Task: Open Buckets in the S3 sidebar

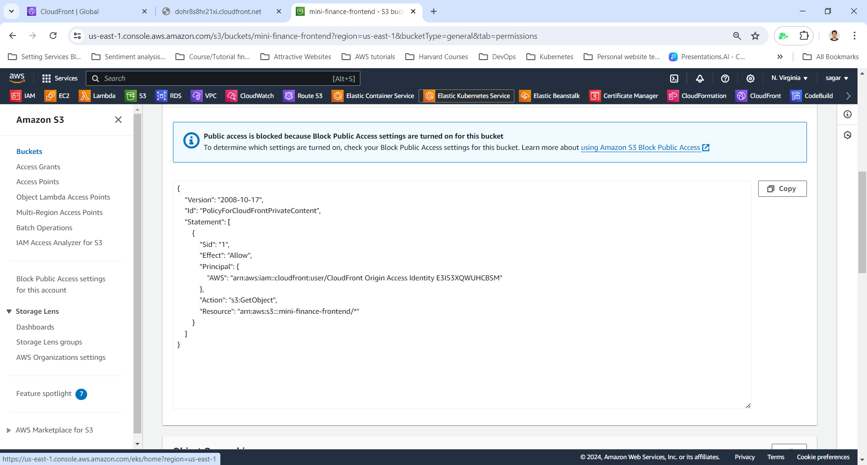Action: 29,152
